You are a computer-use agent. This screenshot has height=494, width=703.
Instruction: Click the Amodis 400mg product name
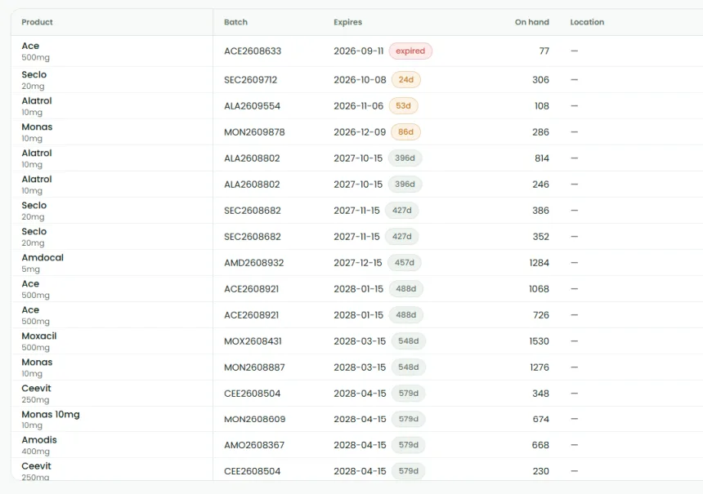tap(39, 440)
